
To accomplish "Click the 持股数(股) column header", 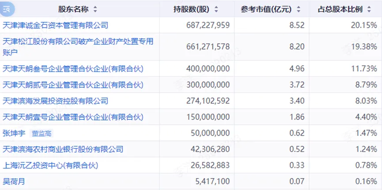I will tap(192, 10).
